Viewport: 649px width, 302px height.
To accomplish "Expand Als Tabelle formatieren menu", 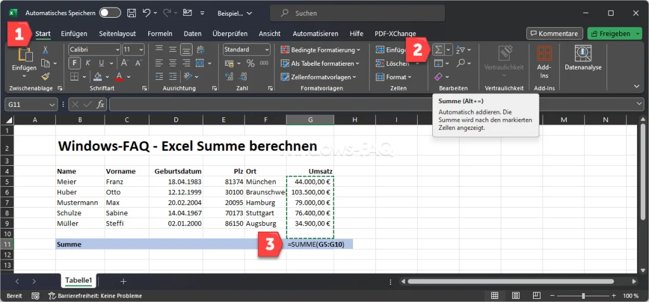I will pyautogui.click(x=320, y=63).
